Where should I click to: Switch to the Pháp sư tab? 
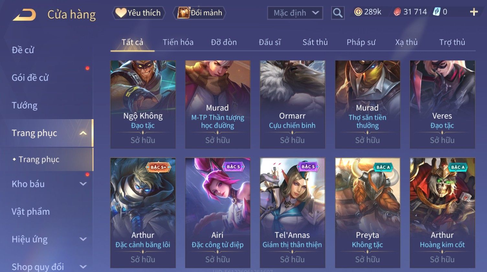tap(361, 42)
